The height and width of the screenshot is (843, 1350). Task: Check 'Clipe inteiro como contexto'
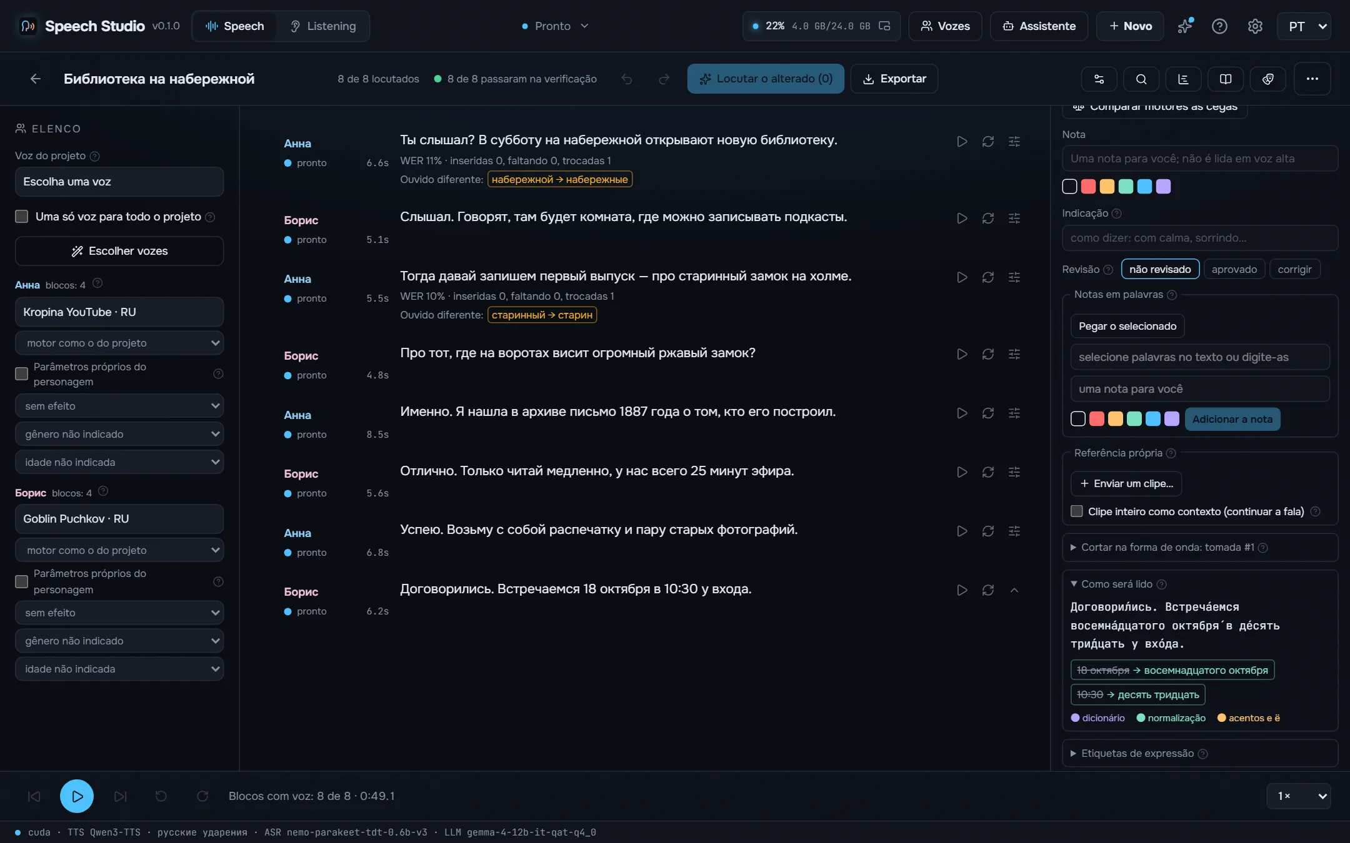(1077, 511)
